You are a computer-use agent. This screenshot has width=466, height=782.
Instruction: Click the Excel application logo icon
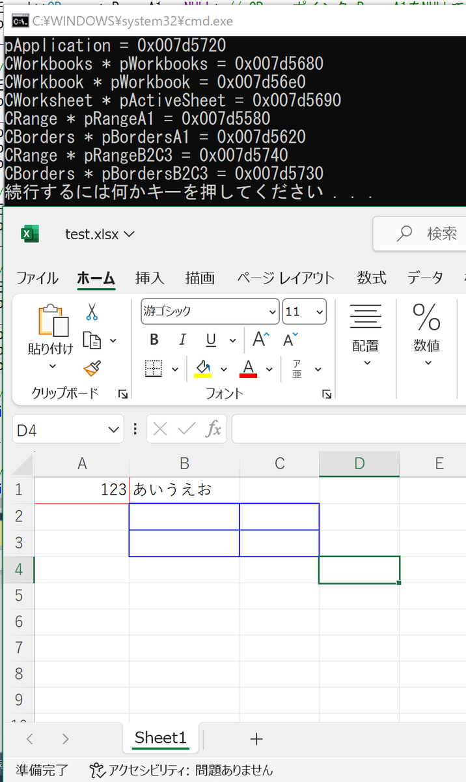click(x=30, y=233)
